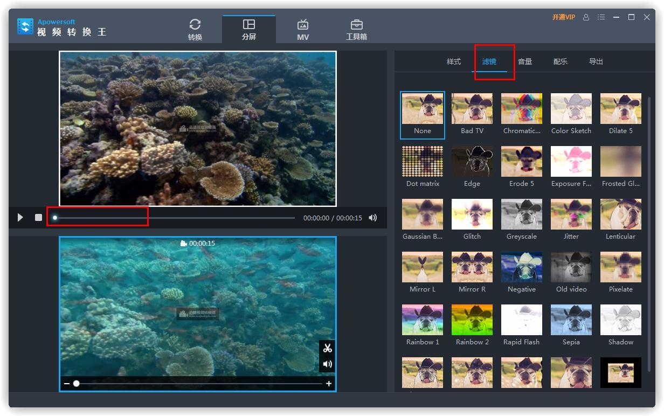
Task: Mute the main preview volume speaker icon
Action: [372, 218]
